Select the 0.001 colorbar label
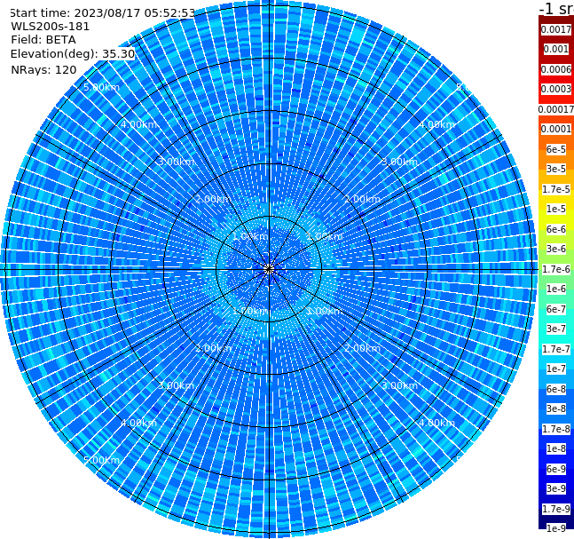This screenshot has height=539, width=574. (556, 49)
